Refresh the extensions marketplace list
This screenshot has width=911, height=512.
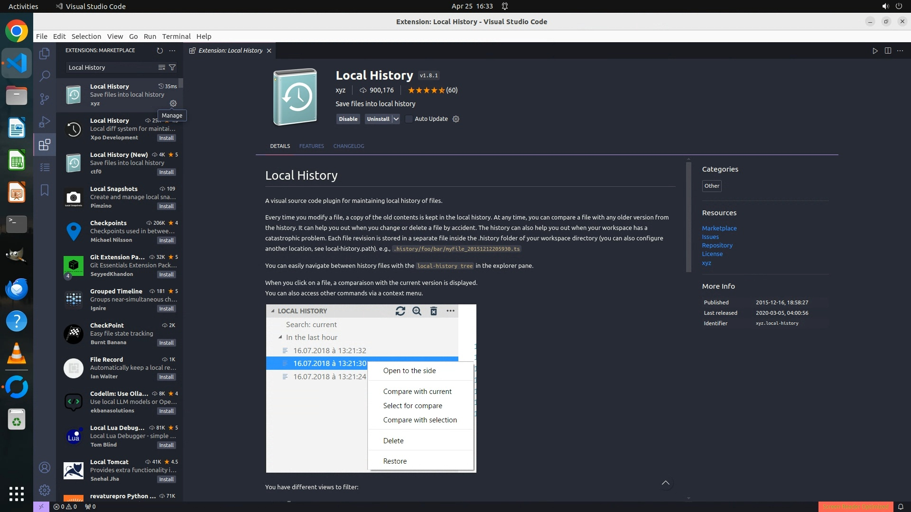[160, 50]
